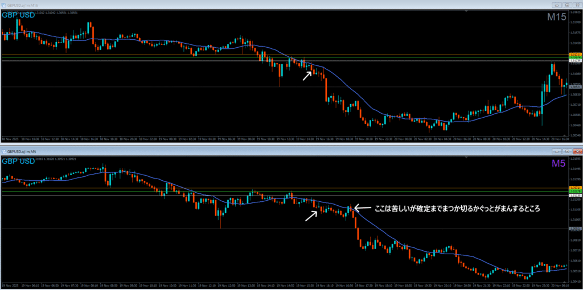Minimize the GBPUSD M15 chart window
This screenshot has width=583, height=290.
click(557, 5)
